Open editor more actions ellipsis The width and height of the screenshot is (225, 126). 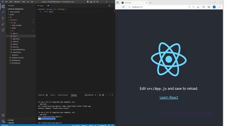(x=112, y=6)
